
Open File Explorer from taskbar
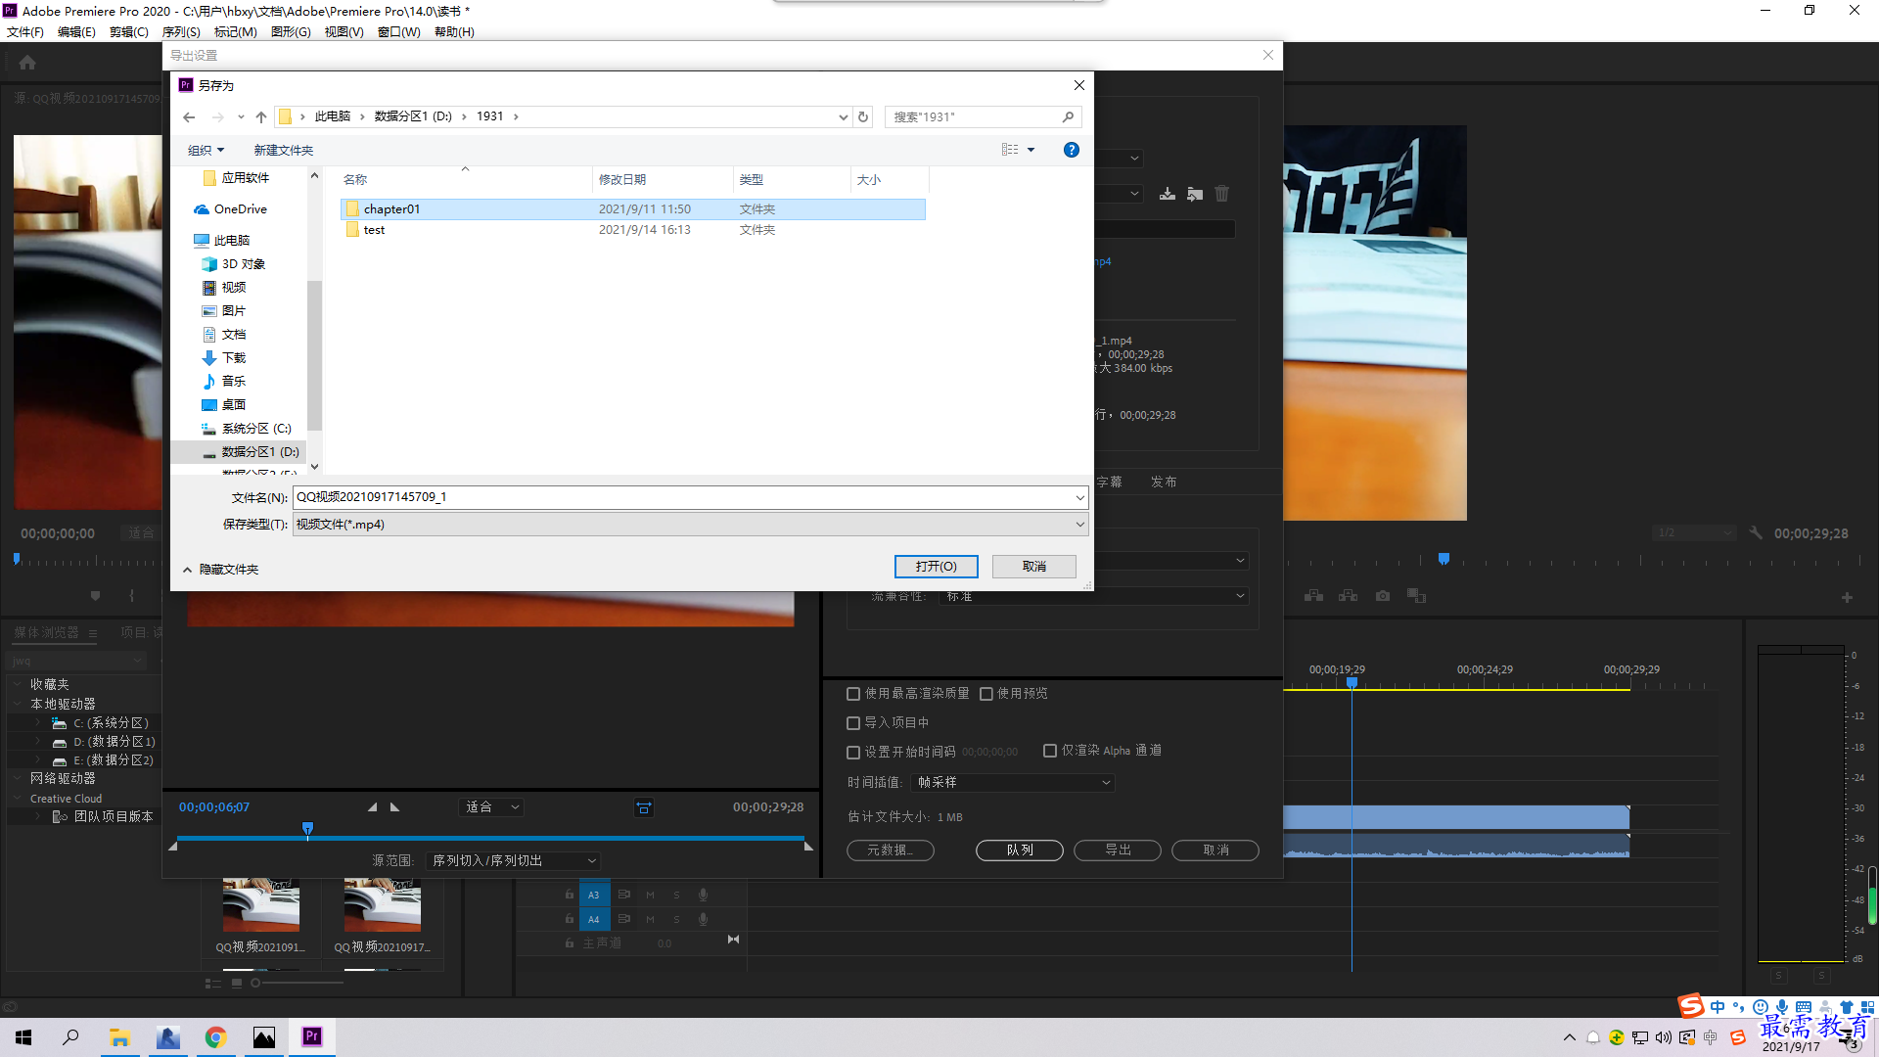point(120,1037)
